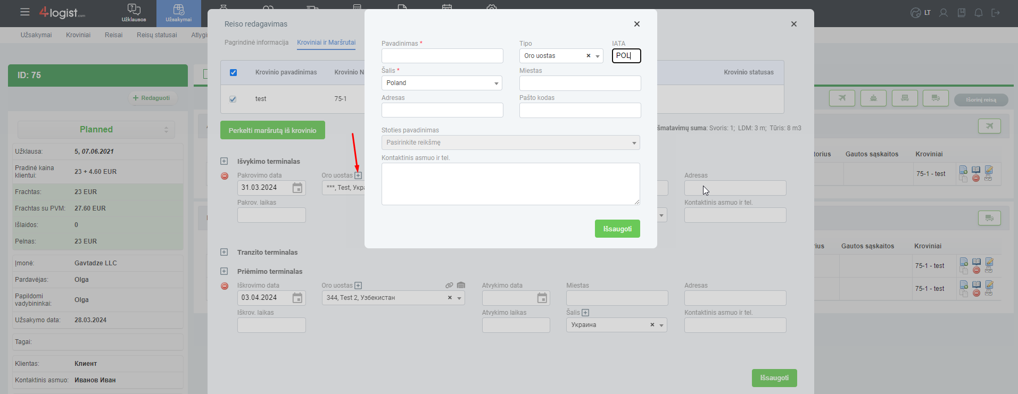Open the hamburger menu beside 4logist logo
Screen dimensions: 1018x394
click(x=25, y=12)
